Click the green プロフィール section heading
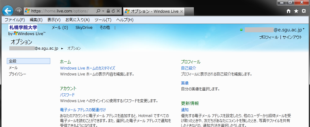This screenshot has height=127, width=310. pyautogui.click(x=191, y=62)
